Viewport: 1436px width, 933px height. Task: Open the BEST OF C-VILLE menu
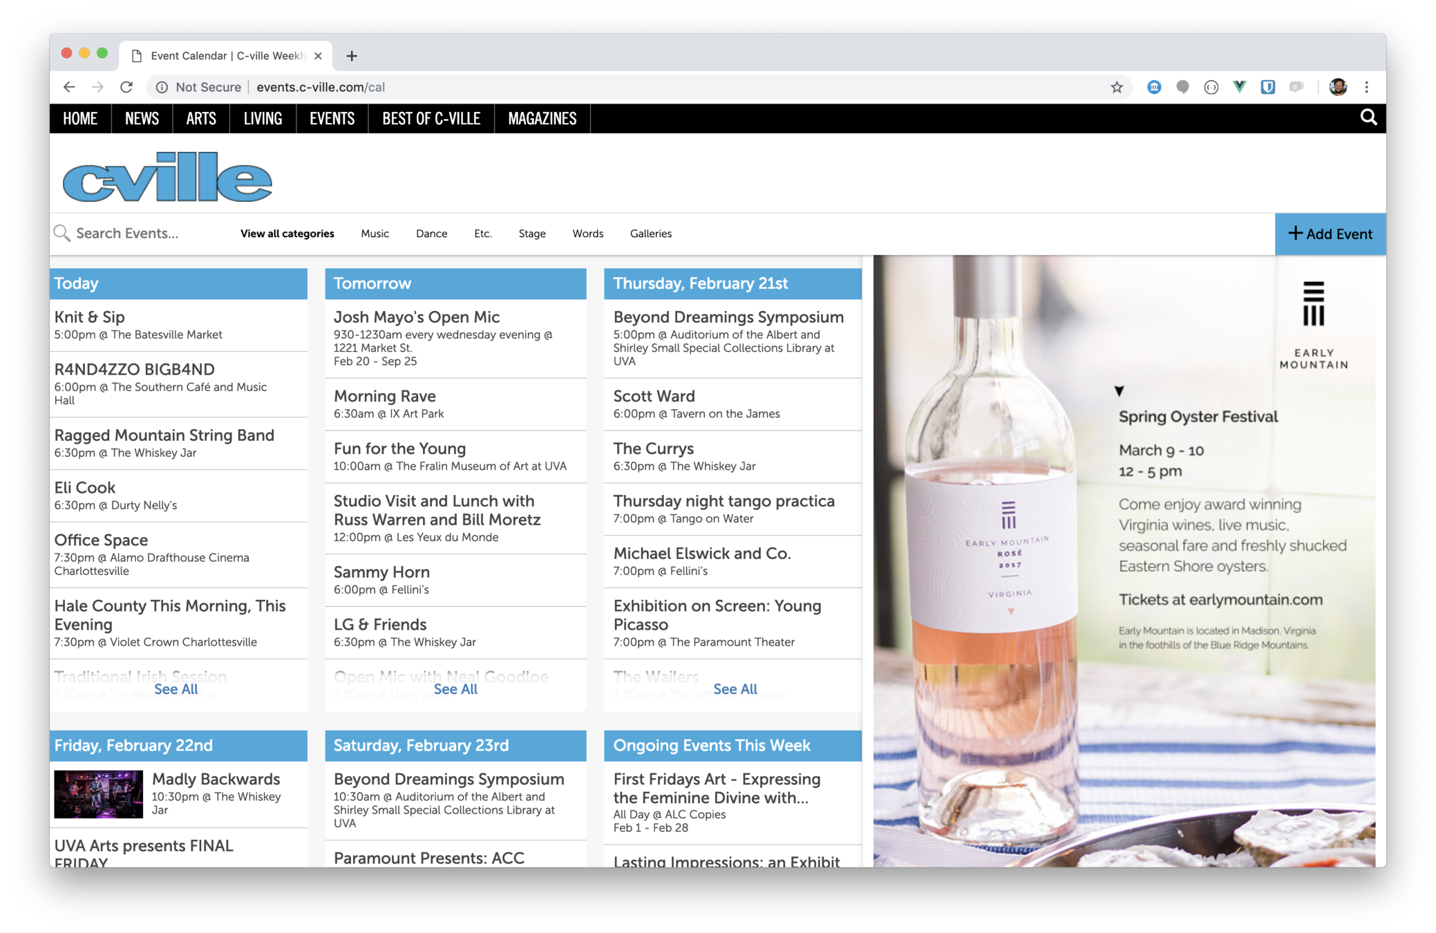(431, 119)
